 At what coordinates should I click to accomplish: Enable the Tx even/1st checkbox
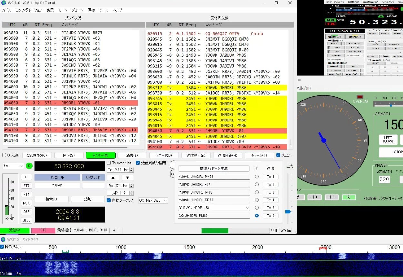[x=109, y=163]
